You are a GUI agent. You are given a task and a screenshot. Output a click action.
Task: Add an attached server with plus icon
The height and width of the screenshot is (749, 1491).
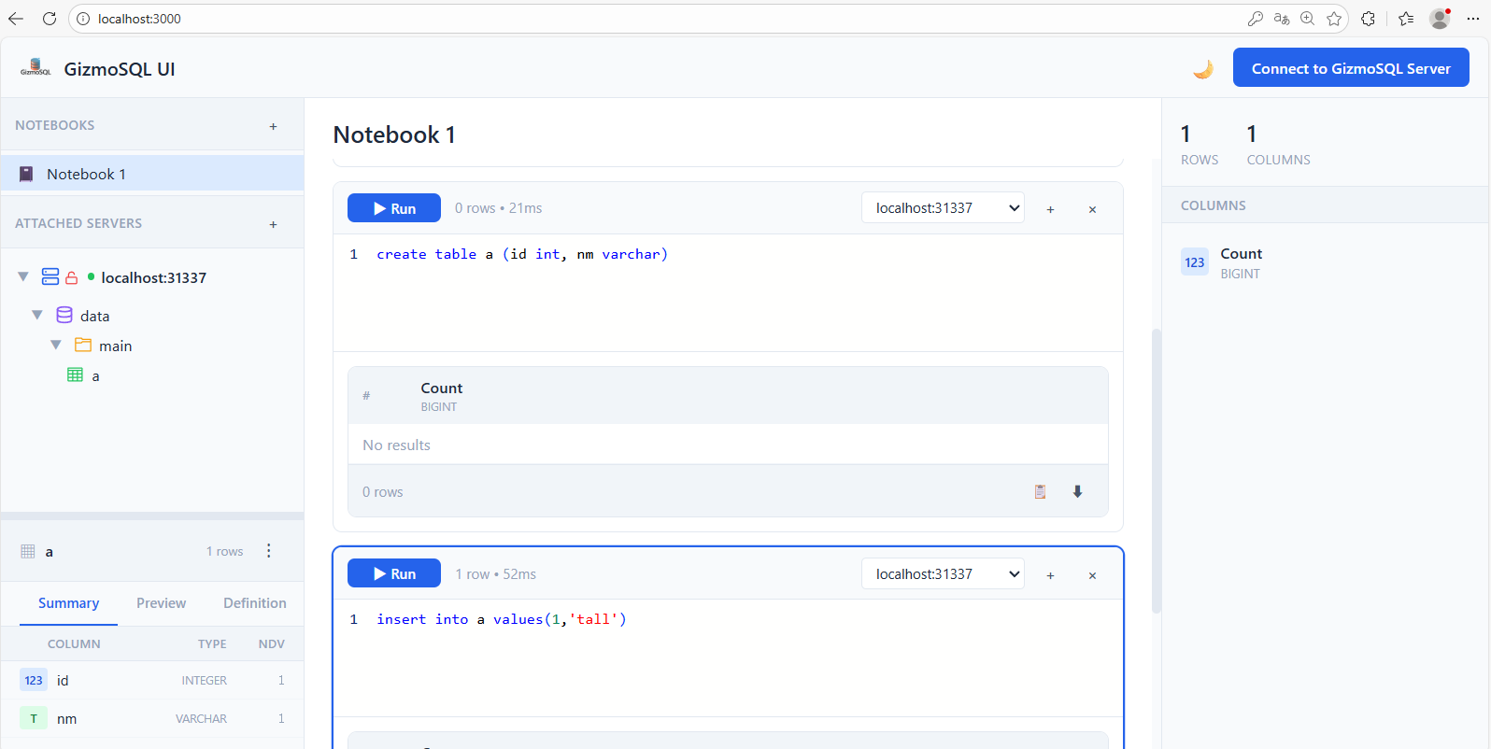(273, 224)
